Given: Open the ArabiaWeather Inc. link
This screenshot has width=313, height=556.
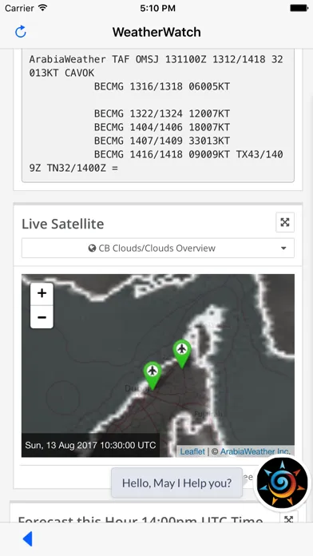Looking at the screenshot, I should pos(256,451).
